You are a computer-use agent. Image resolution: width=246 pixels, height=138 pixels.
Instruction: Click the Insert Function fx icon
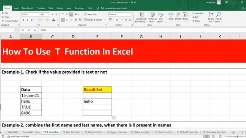point(35,30)
